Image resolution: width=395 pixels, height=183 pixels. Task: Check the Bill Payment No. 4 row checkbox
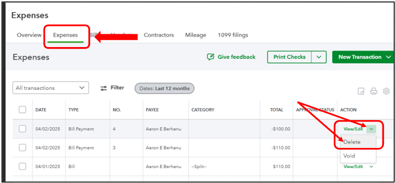[x=22, y=129]
